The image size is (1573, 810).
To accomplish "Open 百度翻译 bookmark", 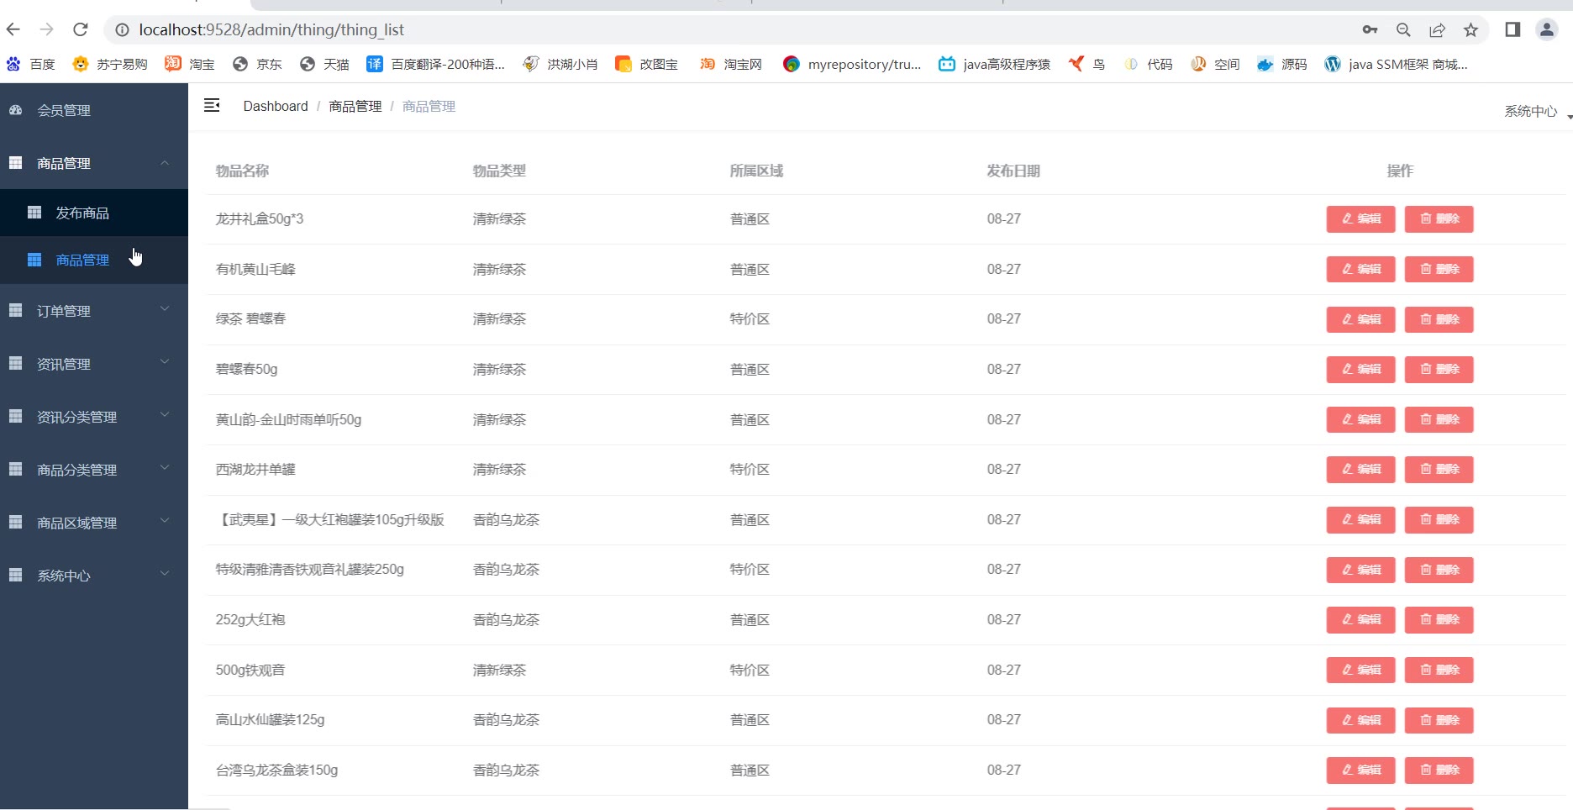I will (435, 64).
